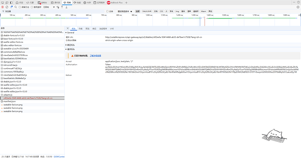Add a new DevTools tool tab
The width and height of the screenshot is (301, 158).
[127, 3]
